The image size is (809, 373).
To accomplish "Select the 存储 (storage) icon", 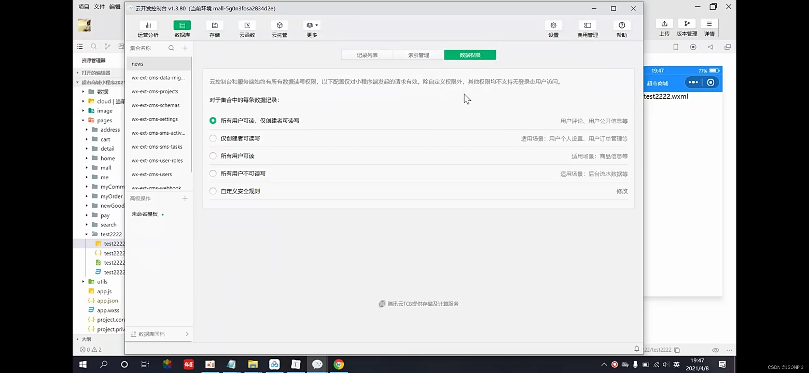I will tap(214, 29).
